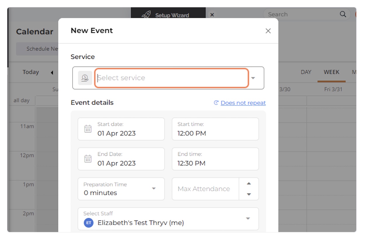Image resolution: width=370 pixels, height=237 pixels.
Task: Increase Max Attendance with up arrow
Action: click(249, 184)
